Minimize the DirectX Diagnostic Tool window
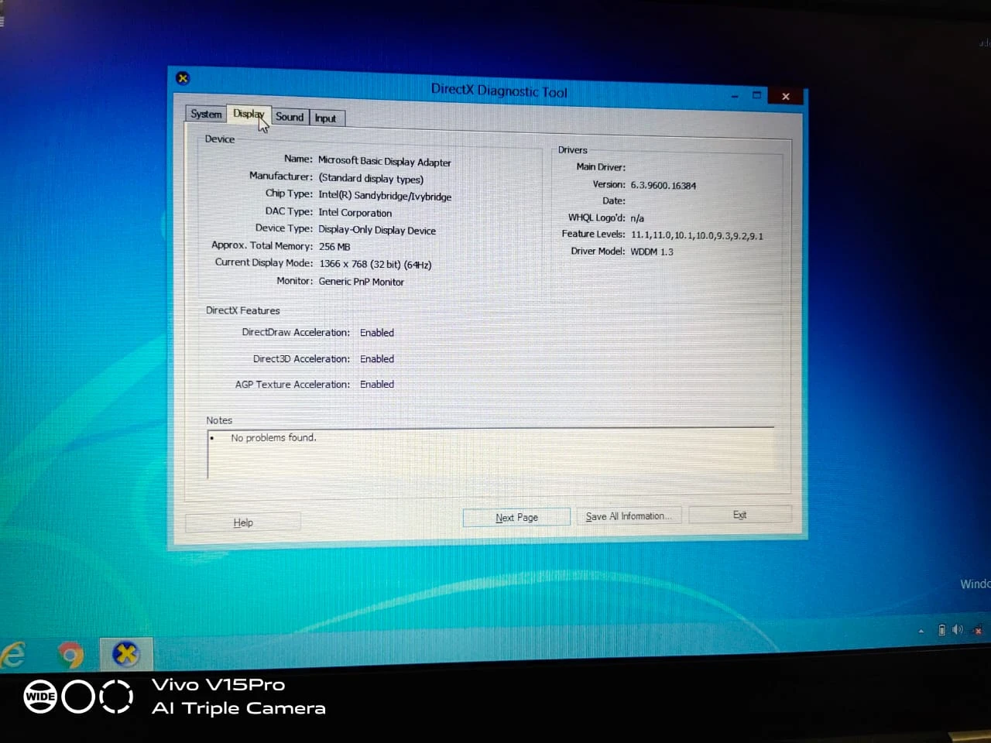Screen dimensions: 991x743 [735, 96]
